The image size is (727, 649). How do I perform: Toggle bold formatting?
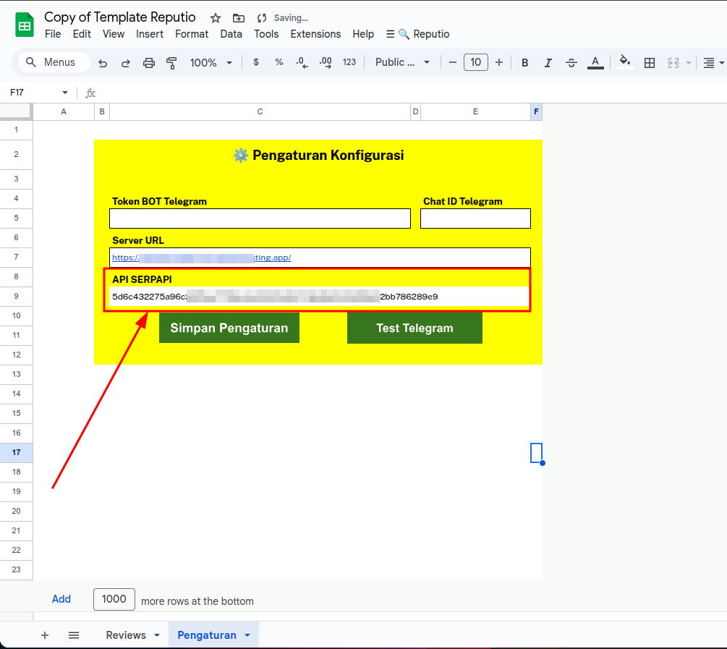(x=525, y=63)
